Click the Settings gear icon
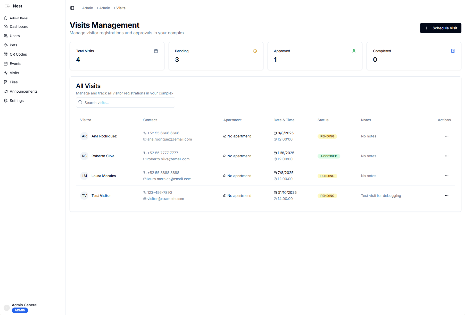This screenshot has height=315, width=465. [x=6, y=101]
